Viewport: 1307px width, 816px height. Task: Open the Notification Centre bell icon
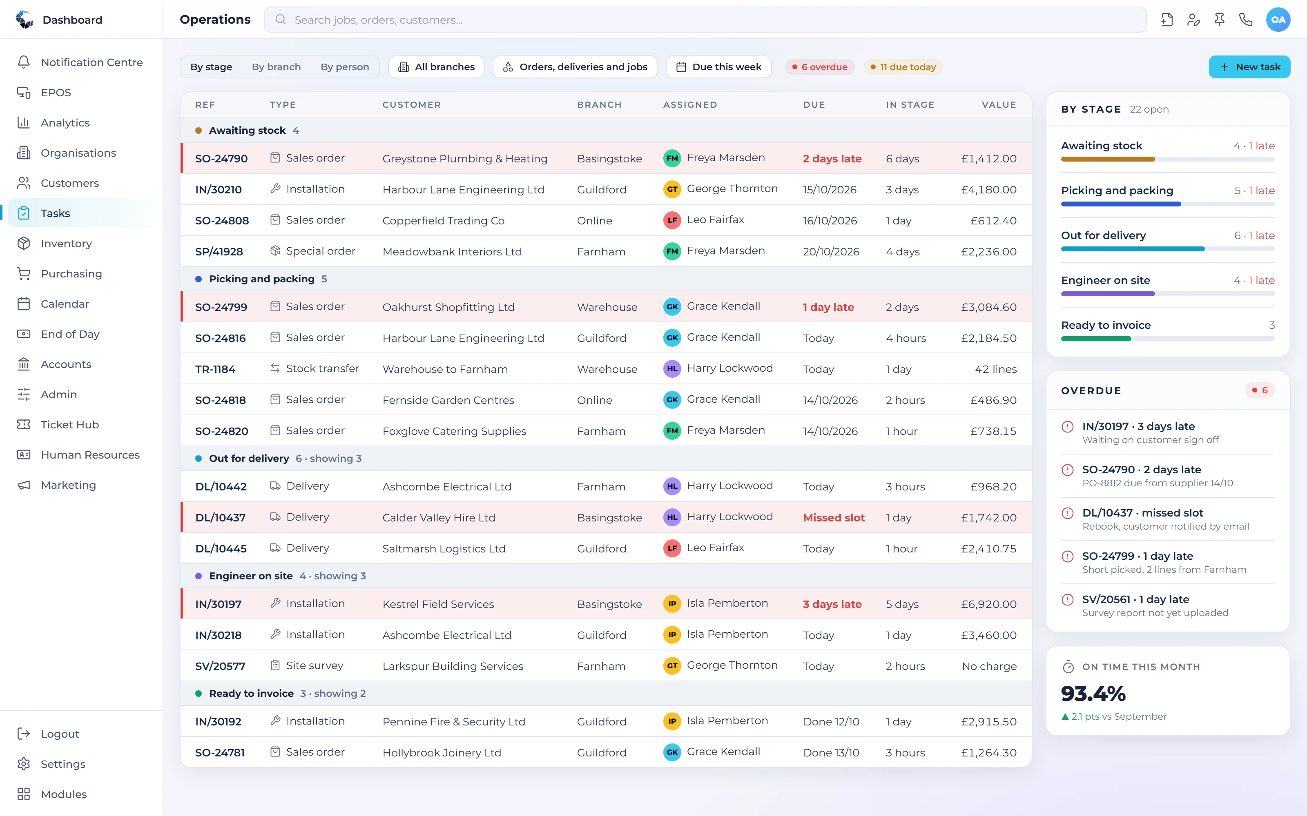(24, 62)
